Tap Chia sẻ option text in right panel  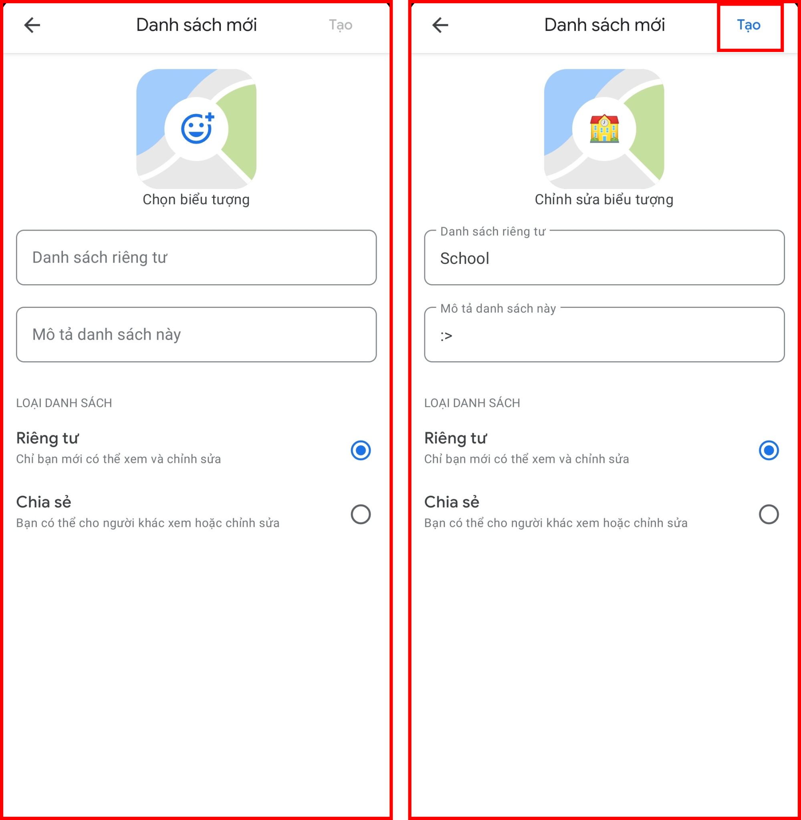click(452, 502)
